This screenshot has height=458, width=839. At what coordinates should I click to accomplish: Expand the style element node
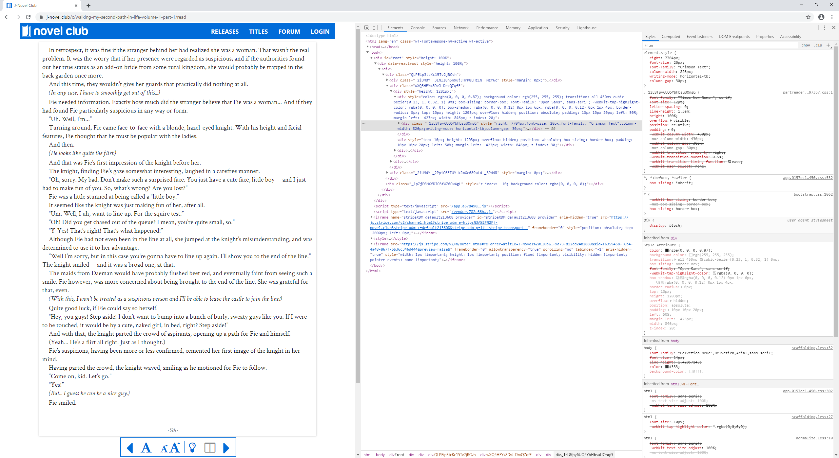(x=371, y=238)
